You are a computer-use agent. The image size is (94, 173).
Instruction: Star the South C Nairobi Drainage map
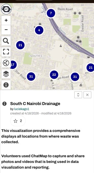click(x=18, y=121)
